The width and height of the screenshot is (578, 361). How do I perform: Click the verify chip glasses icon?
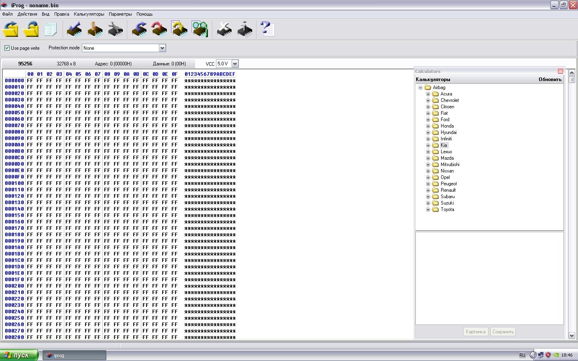(x=199, y=29)
